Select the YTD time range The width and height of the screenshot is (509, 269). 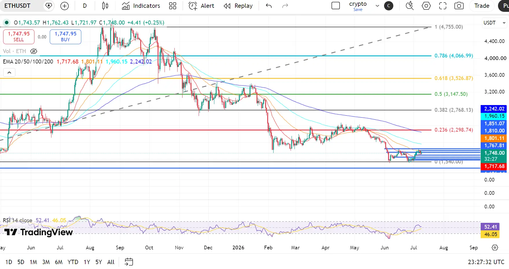coord(73,262)
